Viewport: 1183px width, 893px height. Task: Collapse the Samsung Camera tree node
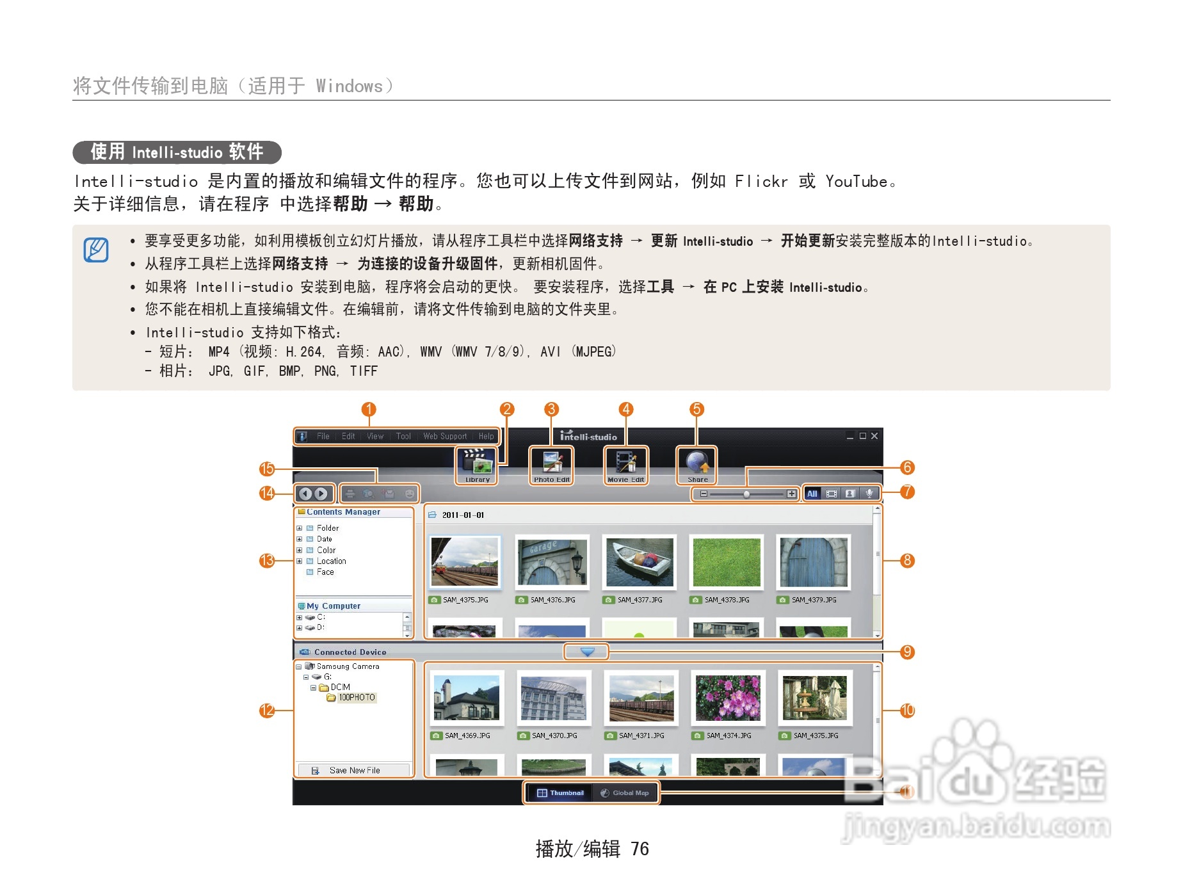tap(299, 666)
